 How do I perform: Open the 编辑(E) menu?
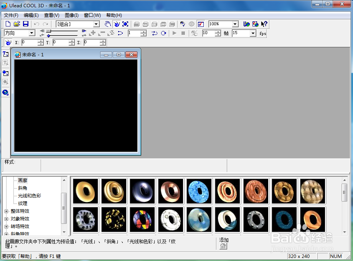31,15
